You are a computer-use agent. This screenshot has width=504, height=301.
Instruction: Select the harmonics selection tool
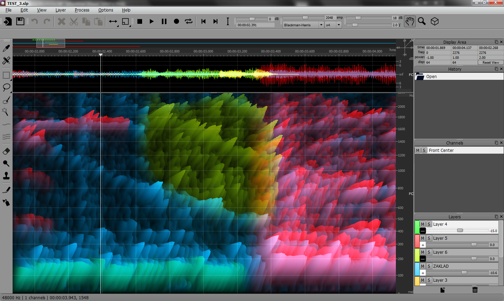(x=6, y=136)
